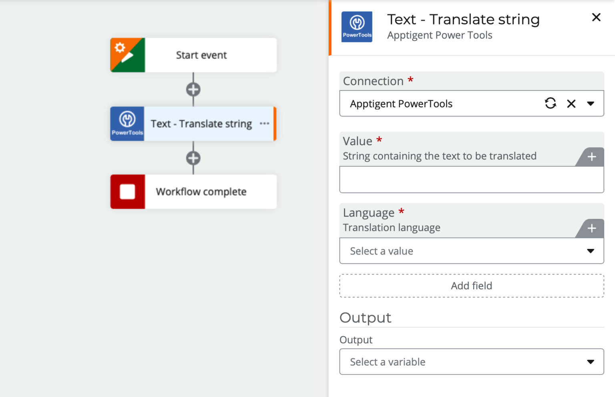This screenshot has width=615, height=397.
Task: Open the ellipsis menu on the Translate string node
Action: click(264, 124)
